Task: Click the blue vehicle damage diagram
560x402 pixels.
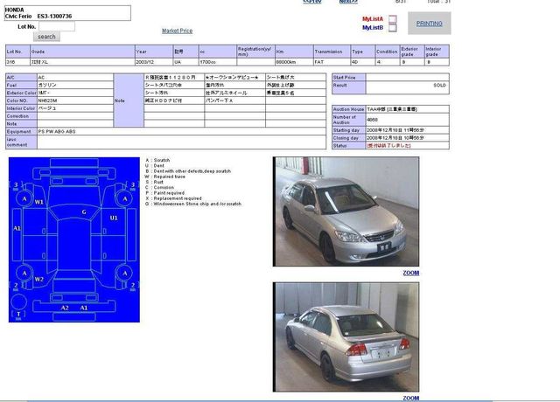Action: coord(74,239)
